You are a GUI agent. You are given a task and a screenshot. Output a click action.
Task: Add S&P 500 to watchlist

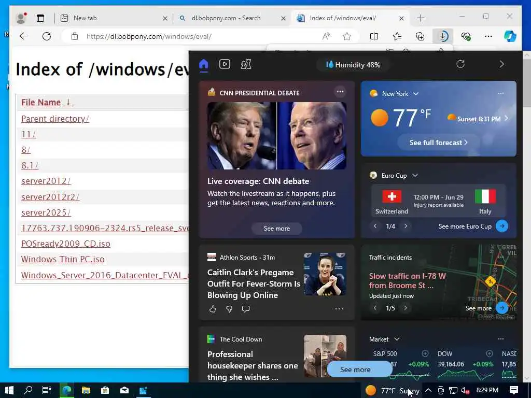pyautogui.click(x=425, y=353)
